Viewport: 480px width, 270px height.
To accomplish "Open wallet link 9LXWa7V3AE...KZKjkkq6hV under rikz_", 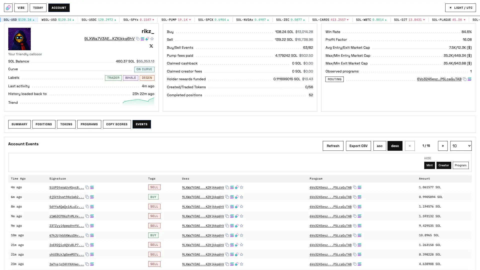I will 109,39.
